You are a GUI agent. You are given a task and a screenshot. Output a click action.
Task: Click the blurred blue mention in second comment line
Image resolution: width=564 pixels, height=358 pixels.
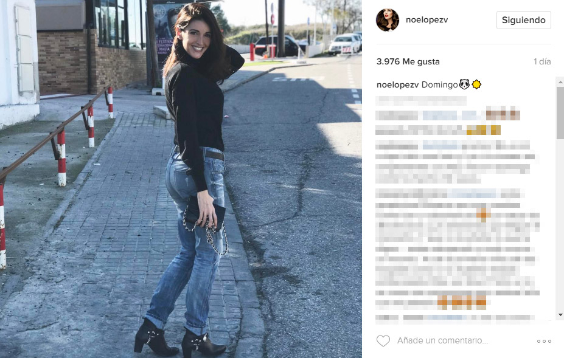[439, 115]
